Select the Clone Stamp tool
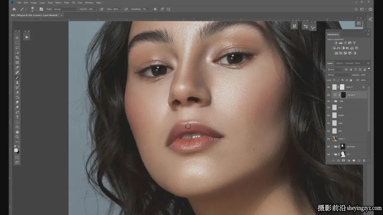The width and height of the screenshot is (383, 215). click(x=17, y=82)
